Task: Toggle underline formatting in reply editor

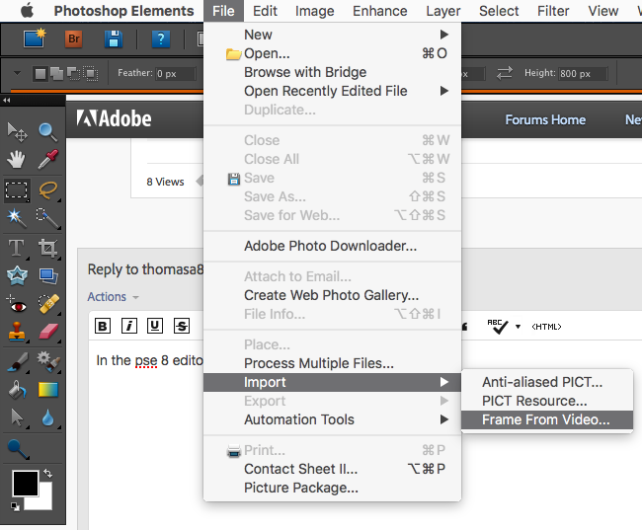Action: pos(155,326)
